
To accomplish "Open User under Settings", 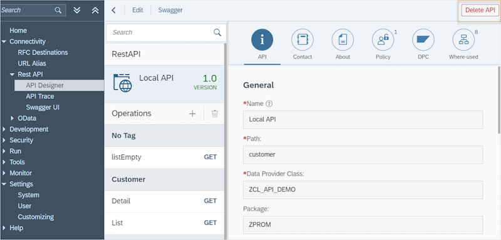I will click(24, 206).
